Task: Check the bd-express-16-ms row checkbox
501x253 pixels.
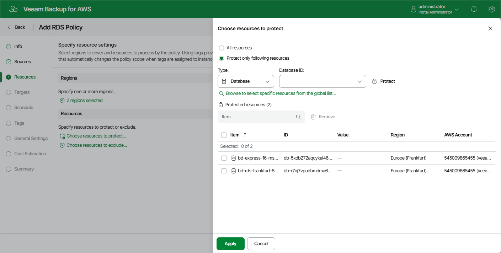Action: tap(224, 158)
